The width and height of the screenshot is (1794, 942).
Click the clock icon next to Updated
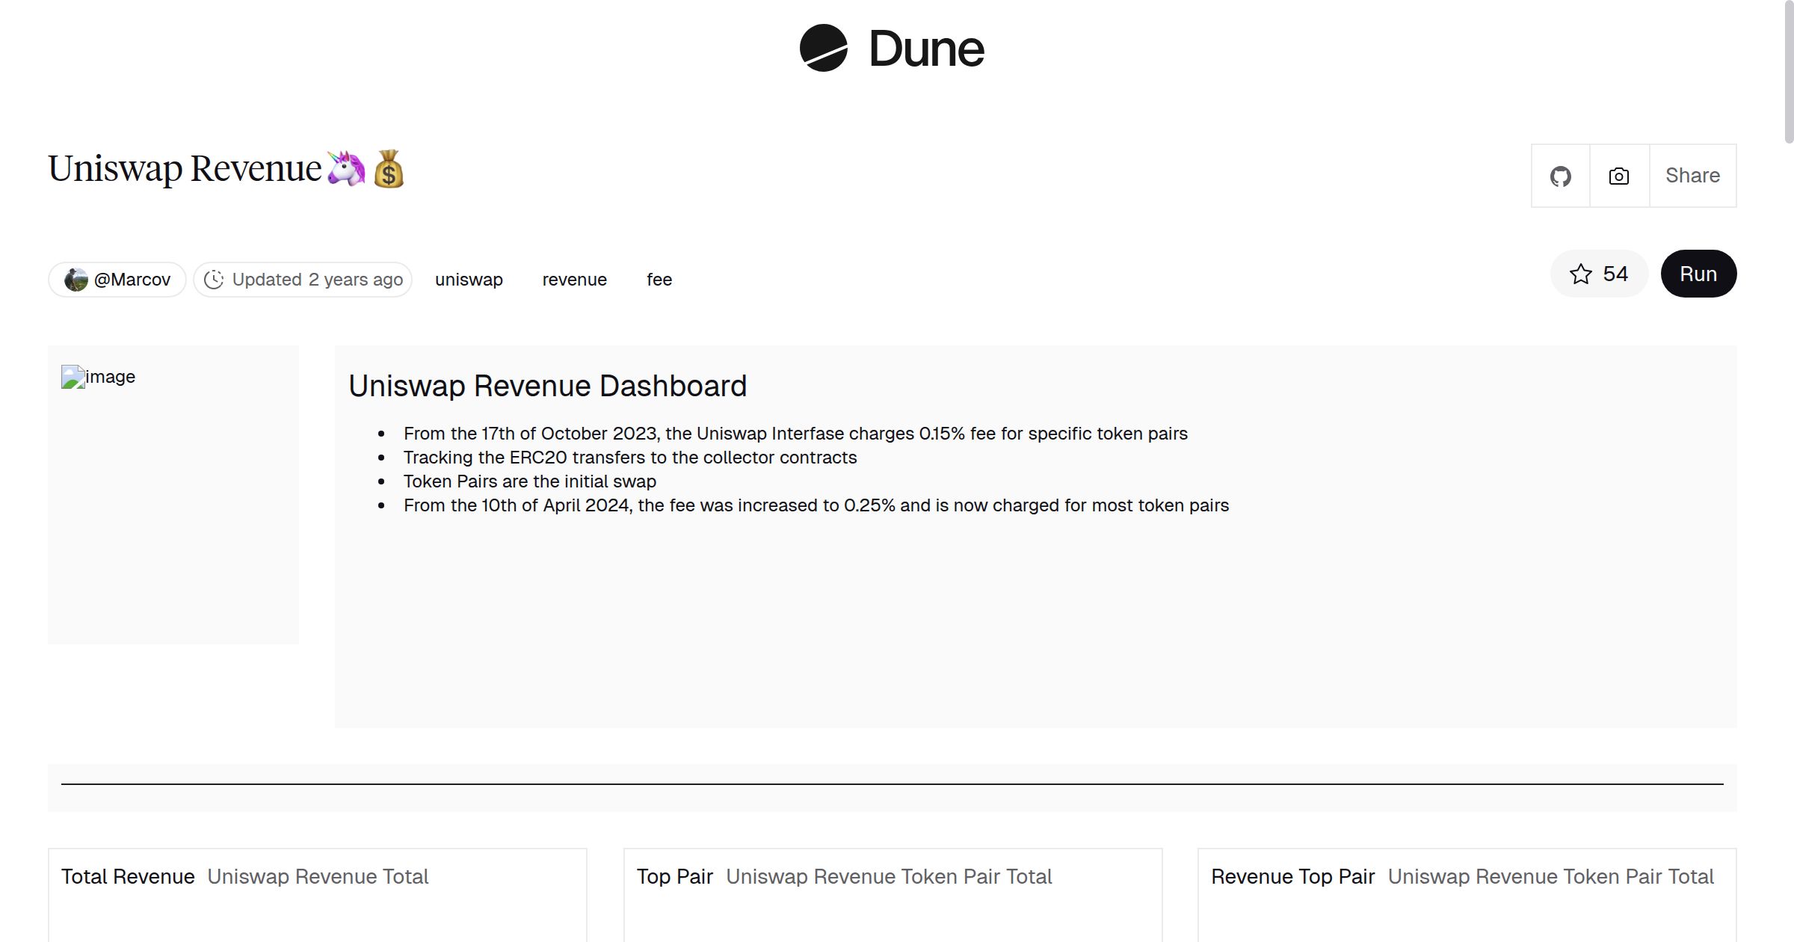pos(214,279)
